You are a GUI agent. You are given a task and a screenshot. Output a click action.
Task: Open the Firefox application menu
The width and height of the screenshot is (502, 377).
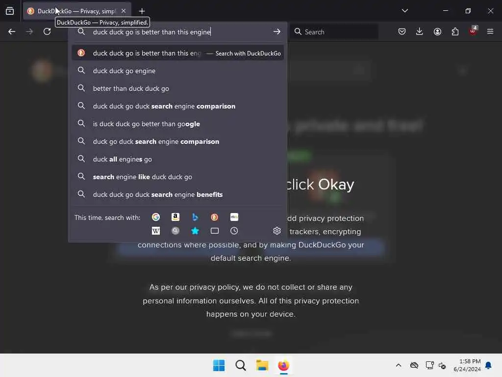point(490,31)
